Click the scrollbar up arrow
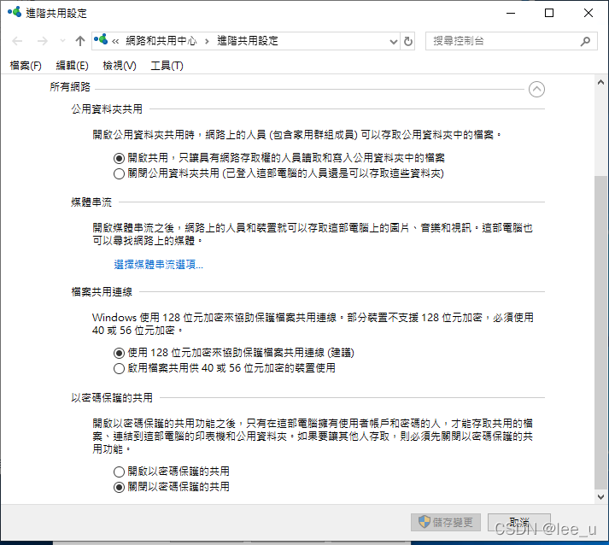609x545 pixels. point(600,82)
